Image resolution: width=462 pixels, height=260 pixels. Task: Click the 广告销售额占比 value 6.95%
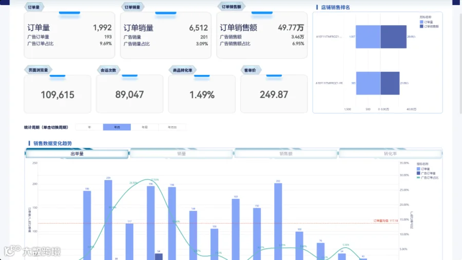coord(298,44)
